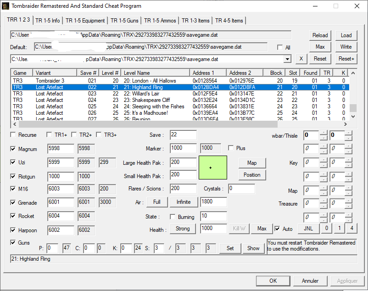Click the Write button
368x291 pixels.
click(x=346, y=47)
